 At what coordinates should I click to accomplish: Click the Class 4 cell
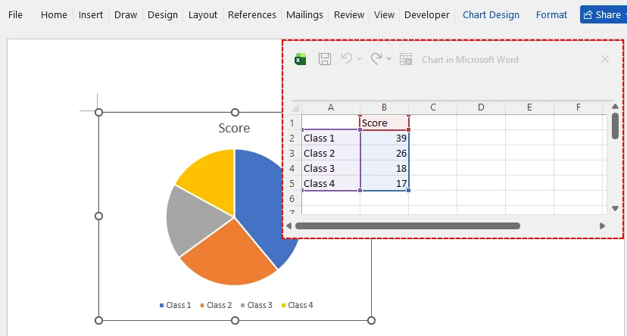point(331,183)
